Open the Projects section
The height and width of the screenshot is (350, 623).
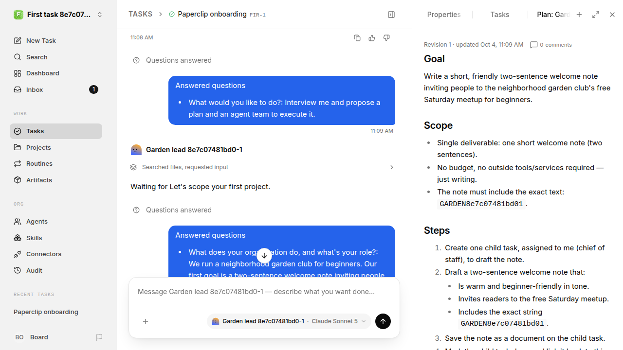pyautogui.click(x=56, y=147)
